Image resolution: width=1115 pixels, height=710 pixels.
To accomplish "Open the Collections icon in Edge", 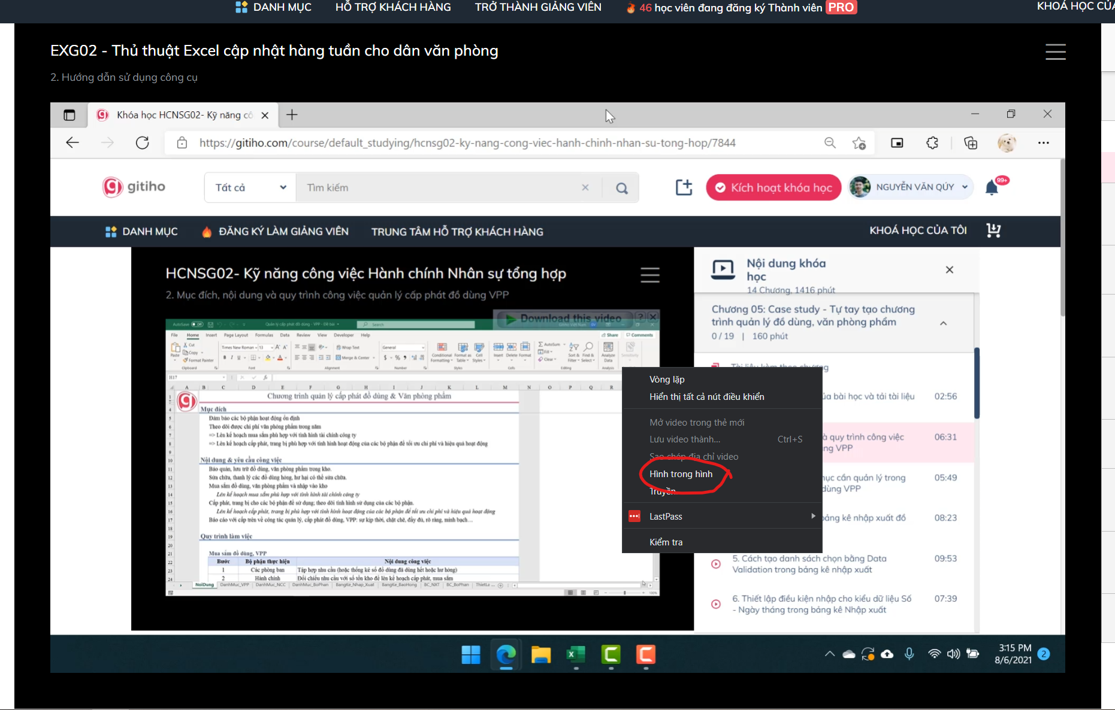I will click(x=971, y=142).
